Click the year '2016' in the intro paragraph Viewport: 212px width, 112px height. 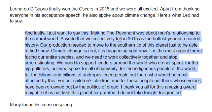(x=104, y=9)
